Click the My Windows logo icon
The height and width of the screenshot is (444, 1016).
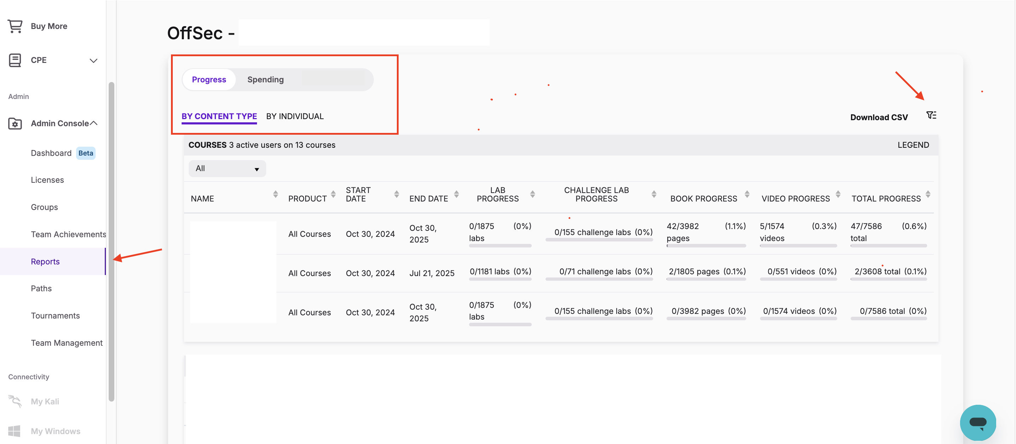pos(15,431)
